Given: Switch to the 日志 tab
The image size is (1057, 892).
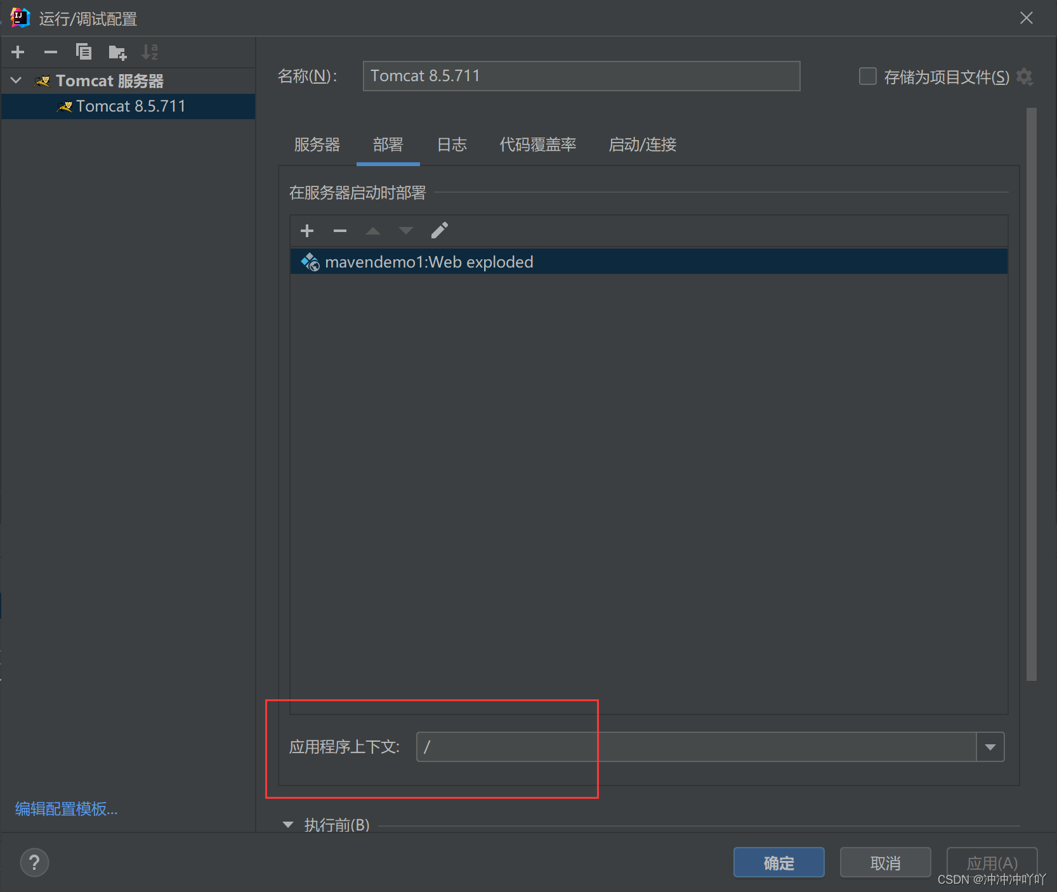Looking at the screenshot, I should pos(452,145).
